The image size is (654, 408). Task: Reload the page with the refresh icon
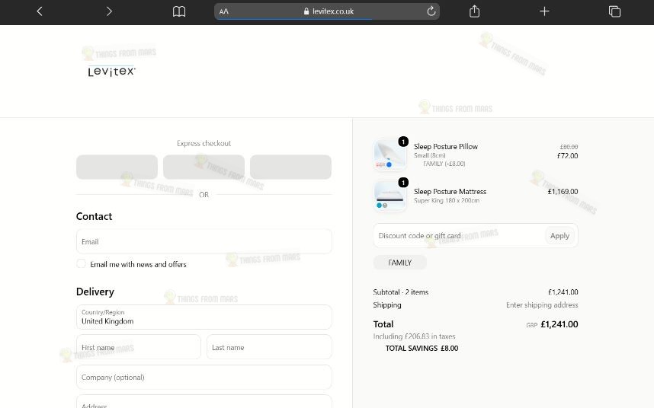tap(431, 11)
